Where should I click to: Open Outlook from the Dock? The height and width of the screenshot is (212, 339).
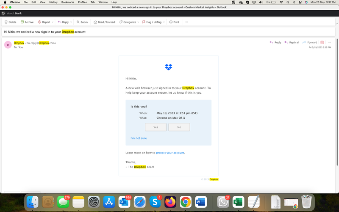[124, 202]
